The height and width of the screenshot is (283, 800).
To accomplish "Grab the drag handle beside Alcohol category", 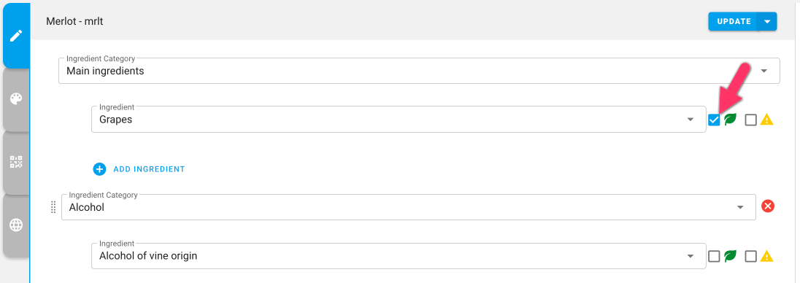I will [53, 207].
